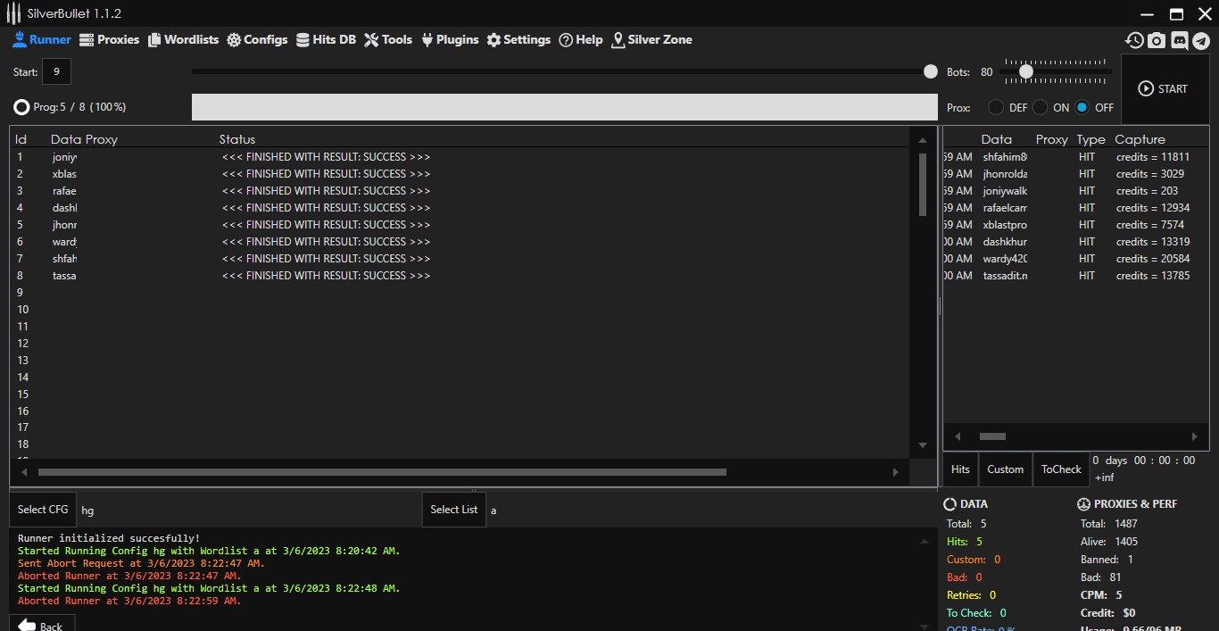
Task: Click the Bots slider handle
Action: click(1026, 71)
